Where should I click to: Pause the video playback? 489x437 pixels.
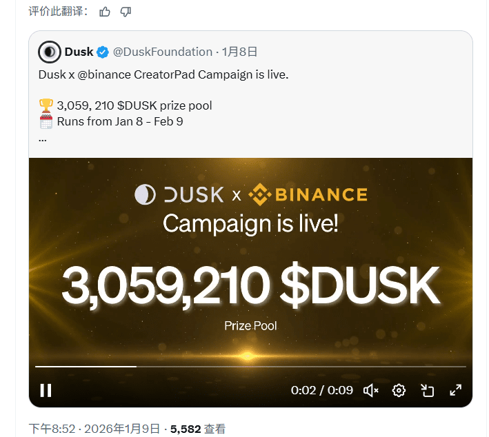pyautogui.click(x=46, y=390)
